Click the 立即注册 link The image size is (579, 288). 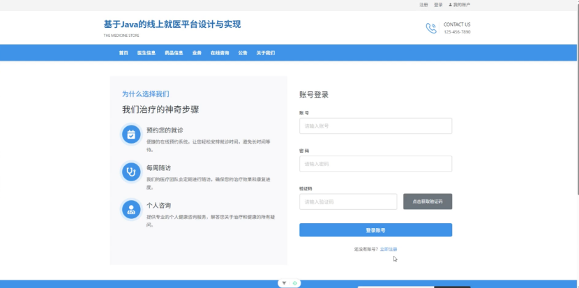(x=389, y=249)
